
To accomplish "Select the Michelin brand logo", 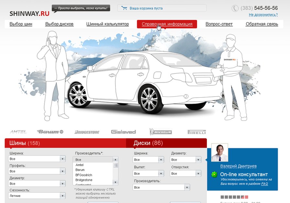I will pos(161,131).
